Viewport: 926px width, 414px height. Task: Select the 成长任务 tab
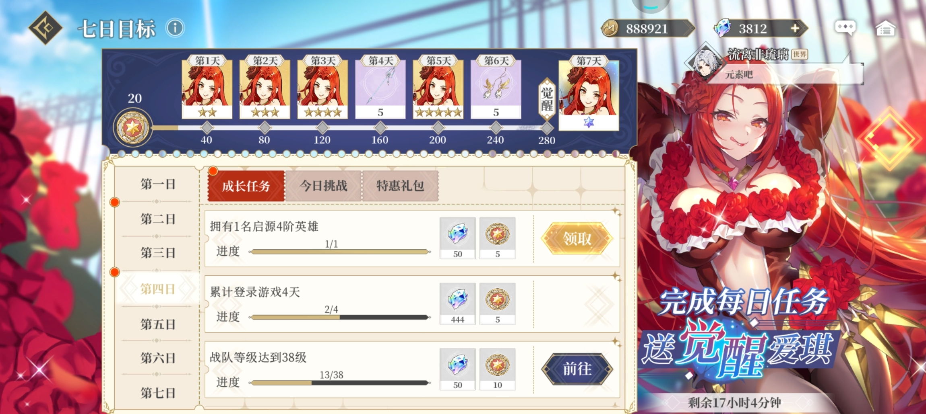point(246,186)
